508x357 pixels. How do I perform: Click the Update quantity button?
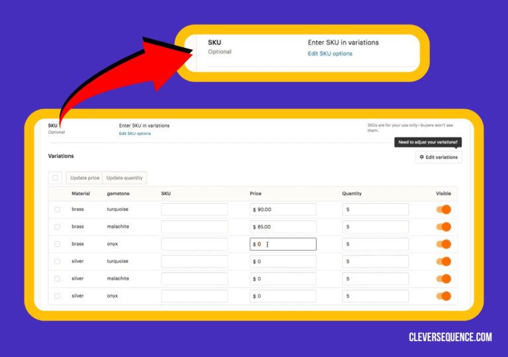coord(124,178)
